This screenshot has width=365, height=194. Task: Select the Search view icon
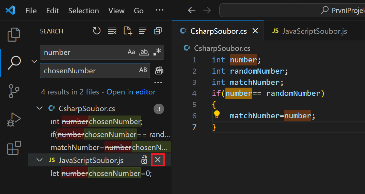(14, 62)
